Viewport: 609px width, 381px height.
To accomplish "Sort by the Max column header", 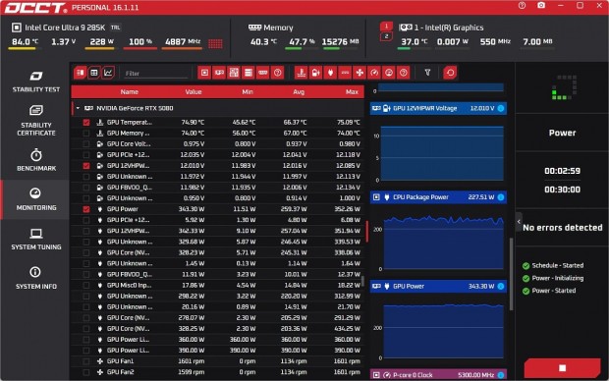I will [352, 92].
